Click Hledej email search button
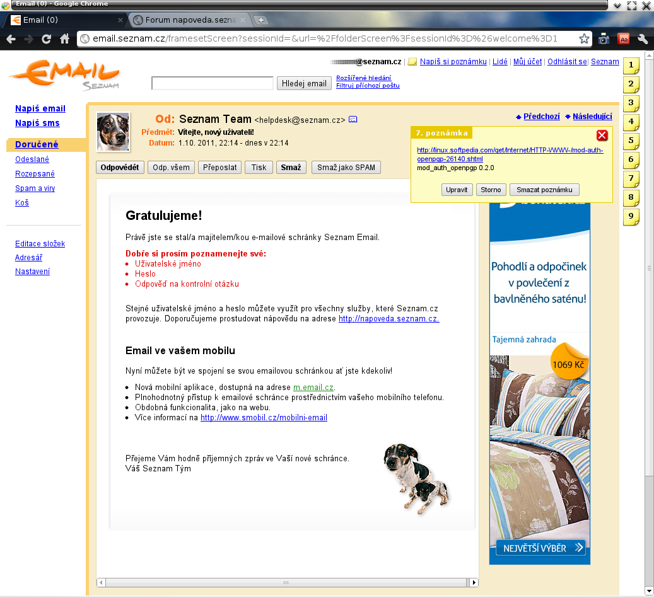 pos(304,83)
